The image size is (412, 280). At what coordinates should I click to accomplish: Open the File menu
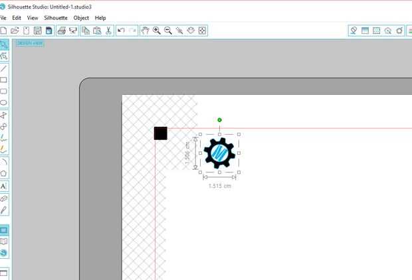3,18
